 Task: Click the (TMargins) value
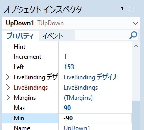(x=78, y=98)
